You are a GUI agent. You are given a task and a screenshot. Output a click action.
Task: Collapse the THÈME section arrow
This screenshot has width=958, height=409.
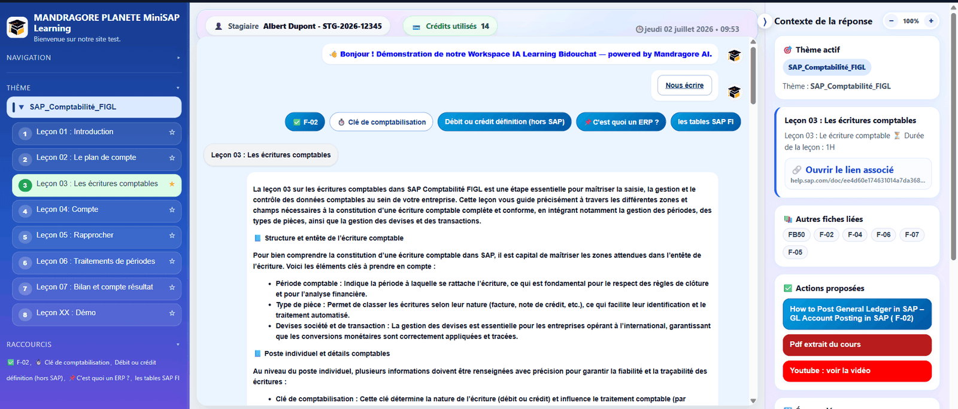coord(178,88)
